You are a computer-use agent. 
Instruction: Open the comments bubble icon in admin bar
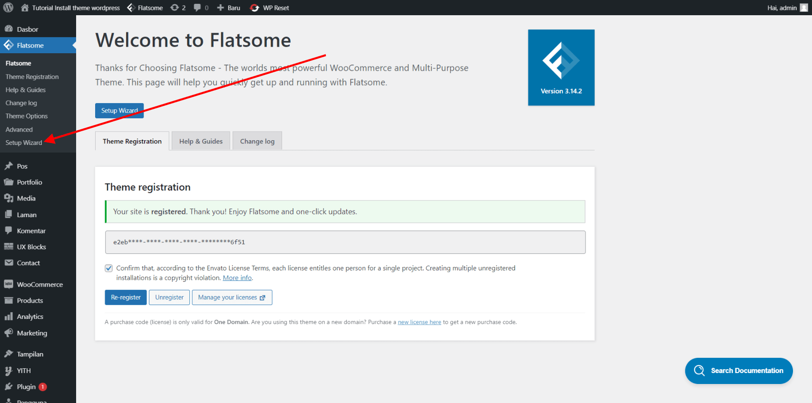pos(197,8)
